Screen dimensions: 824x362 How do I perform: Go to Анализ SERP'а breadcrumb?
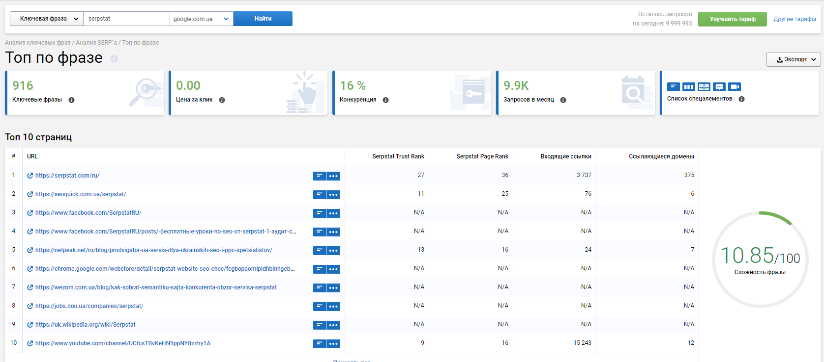click(x=96, y=43)
